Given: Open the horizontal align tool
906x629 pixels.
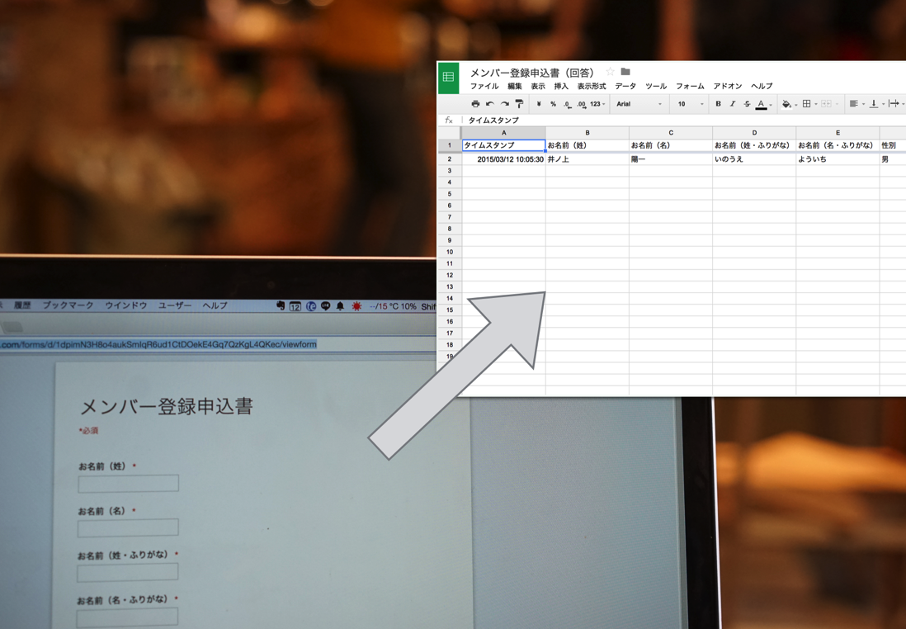Looking at the screenshot, I should coord(856,104).
